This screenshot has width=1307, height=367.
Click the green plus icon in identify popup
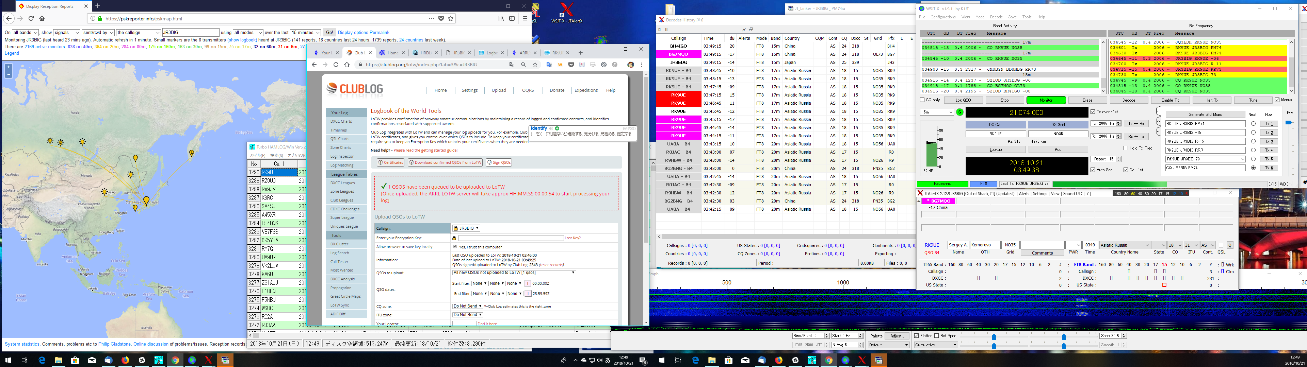[x=557, y=128]
